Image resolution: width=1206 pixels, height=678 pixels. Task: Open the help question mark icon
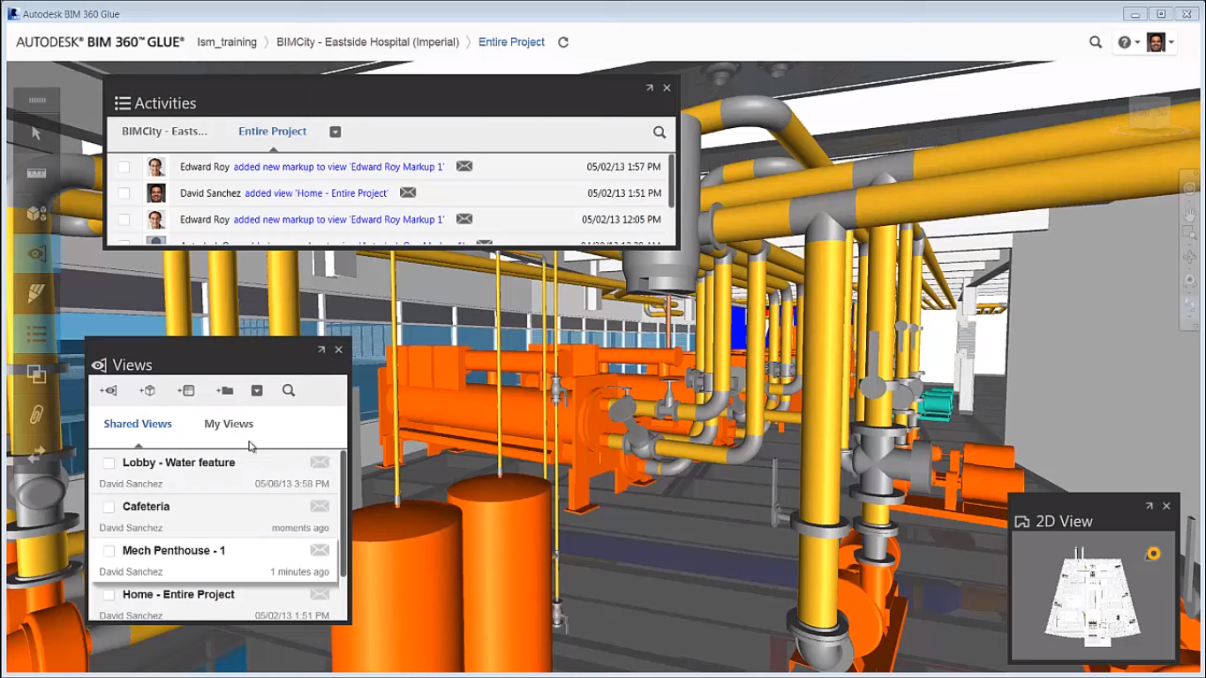pyautogui.click(x=1124, y=42)
